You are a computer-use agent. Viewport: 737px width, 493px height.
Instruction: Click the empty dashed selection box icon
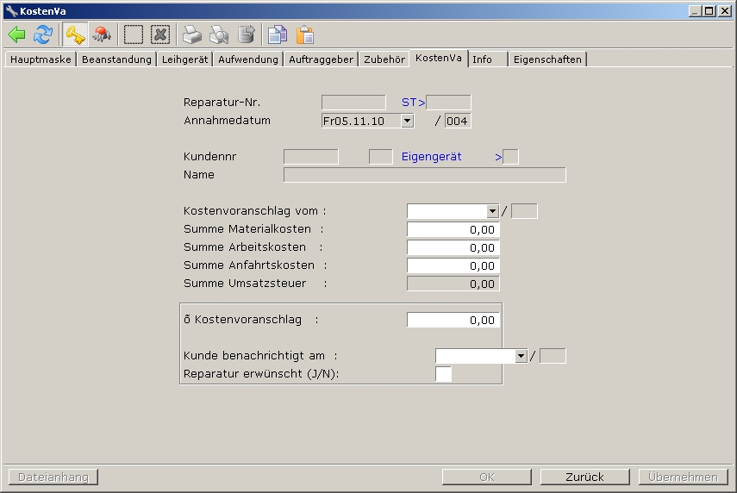tap(134, 34)
